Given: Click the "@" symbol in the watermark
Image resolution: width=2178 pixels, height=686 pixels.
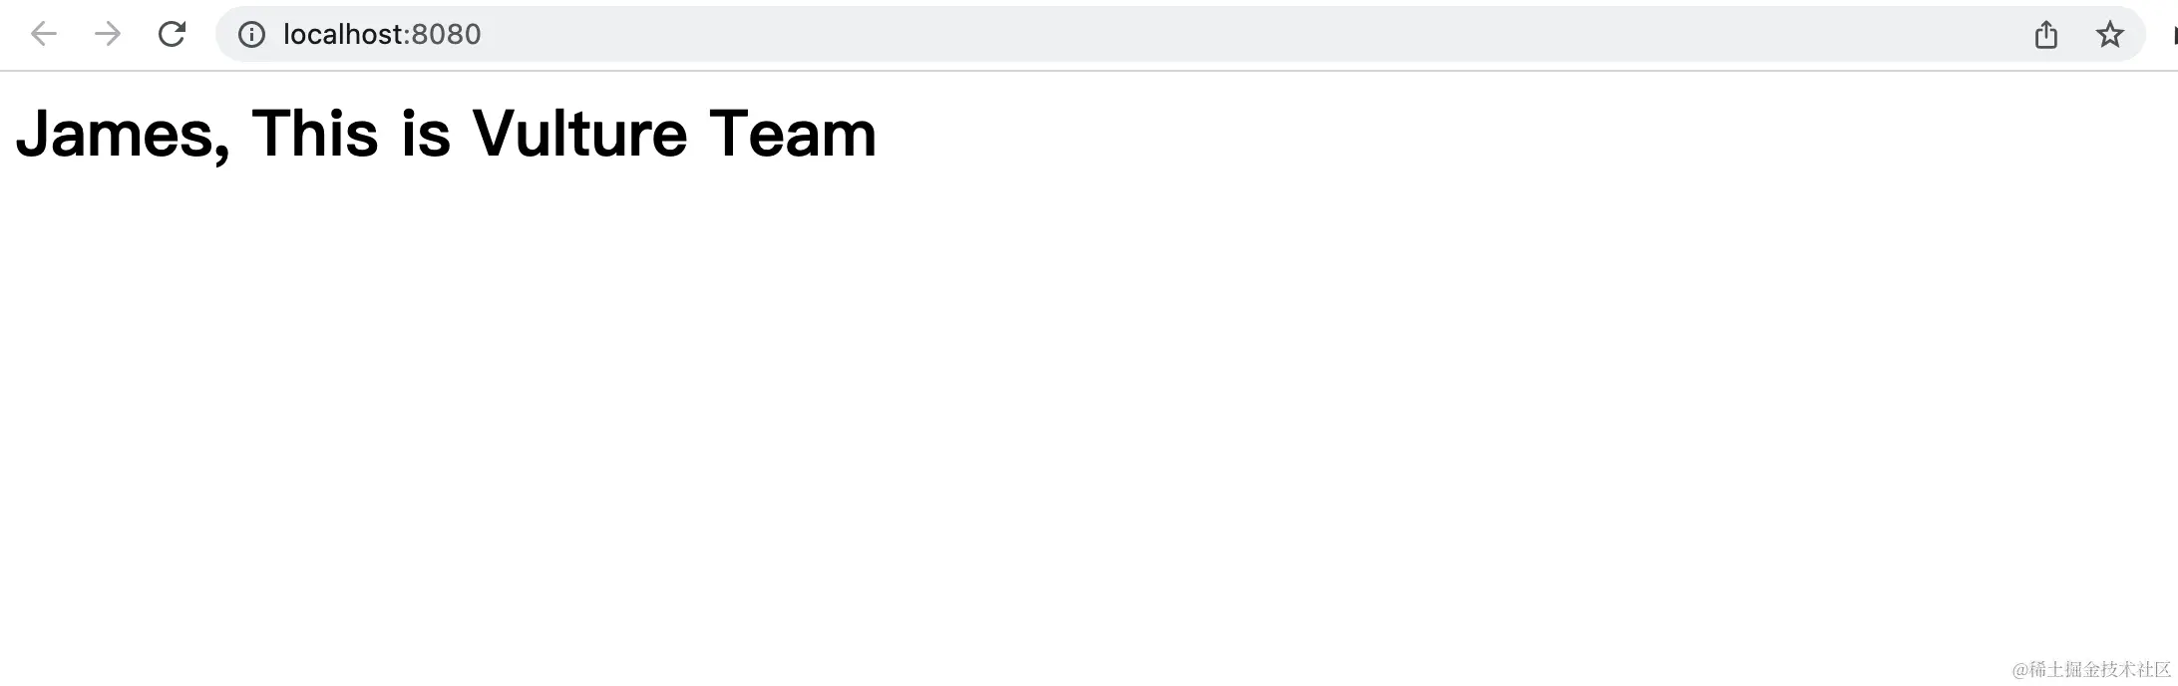Looking at the screenshot, I should tap(2019, 670).
